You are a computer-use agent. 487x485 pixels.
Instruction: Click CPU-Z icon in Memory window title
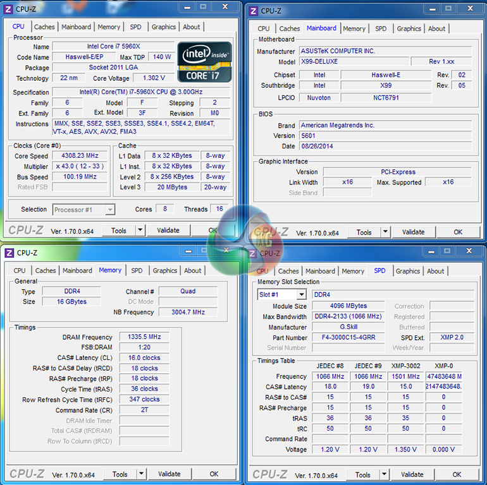[9, 253]
